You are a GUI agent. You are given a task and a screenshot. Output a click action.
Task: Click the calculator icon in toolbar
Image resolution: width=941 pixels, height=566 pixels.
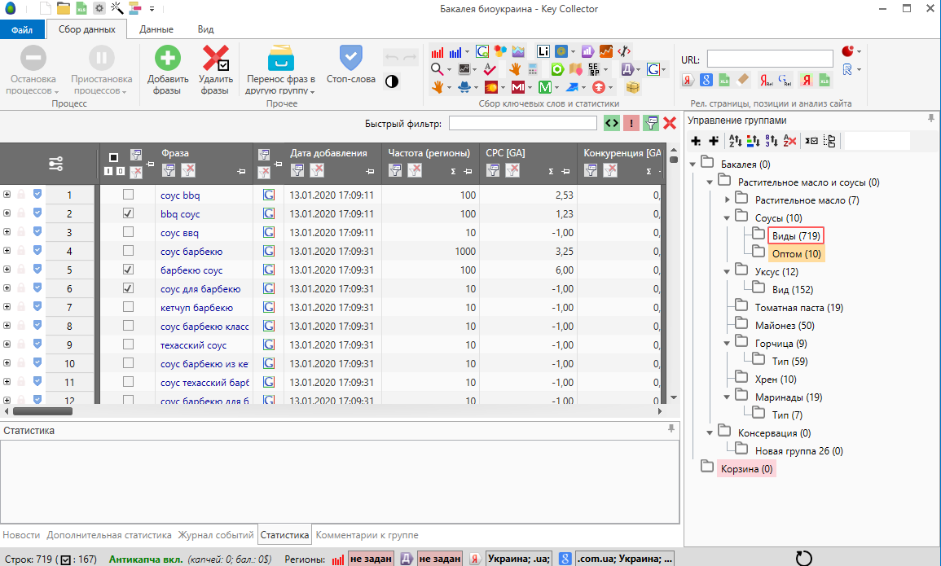pos(532,69)
